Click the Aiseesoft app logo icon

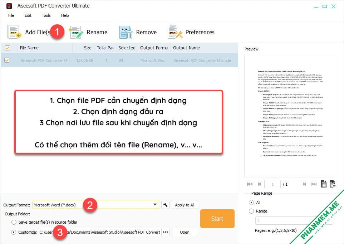9,6
